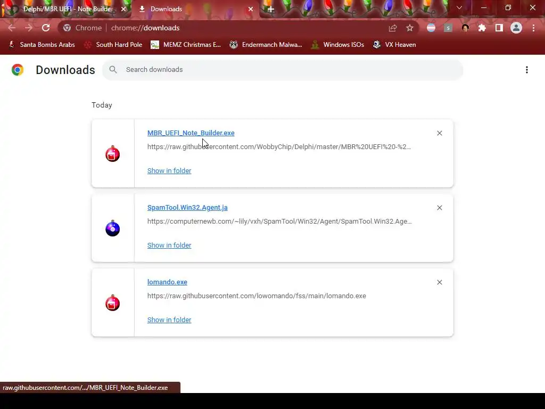The width and height of the screenshot is (545, 409).
Task: Click the computernewb.com source URL
Action: (279, 221)
